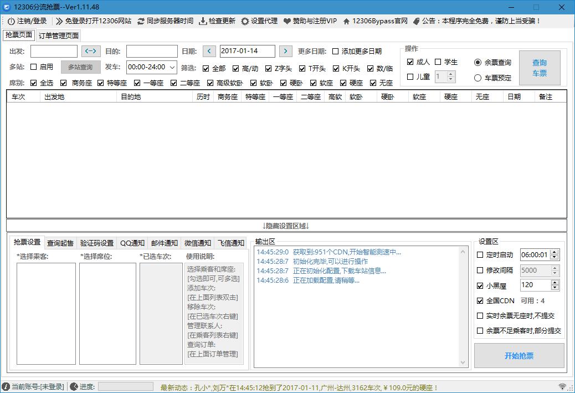Switch to 订单管理页面 tab

pos(59,35)
